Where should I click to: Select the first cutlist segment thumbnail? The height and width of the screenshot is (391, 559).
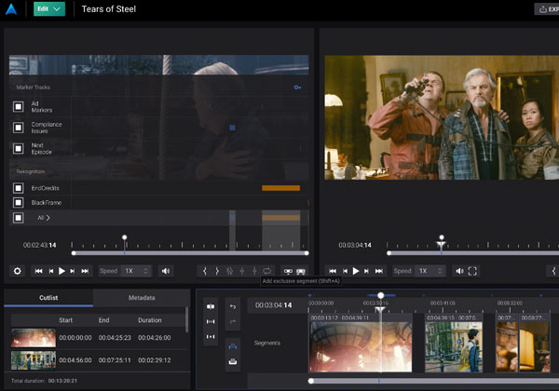[x=33, y=337]
